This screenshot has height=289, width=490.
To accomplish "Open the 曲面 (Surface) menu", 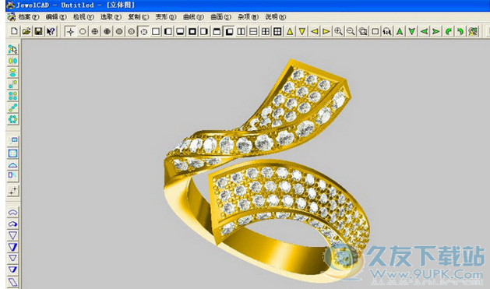I will point(220,17).
